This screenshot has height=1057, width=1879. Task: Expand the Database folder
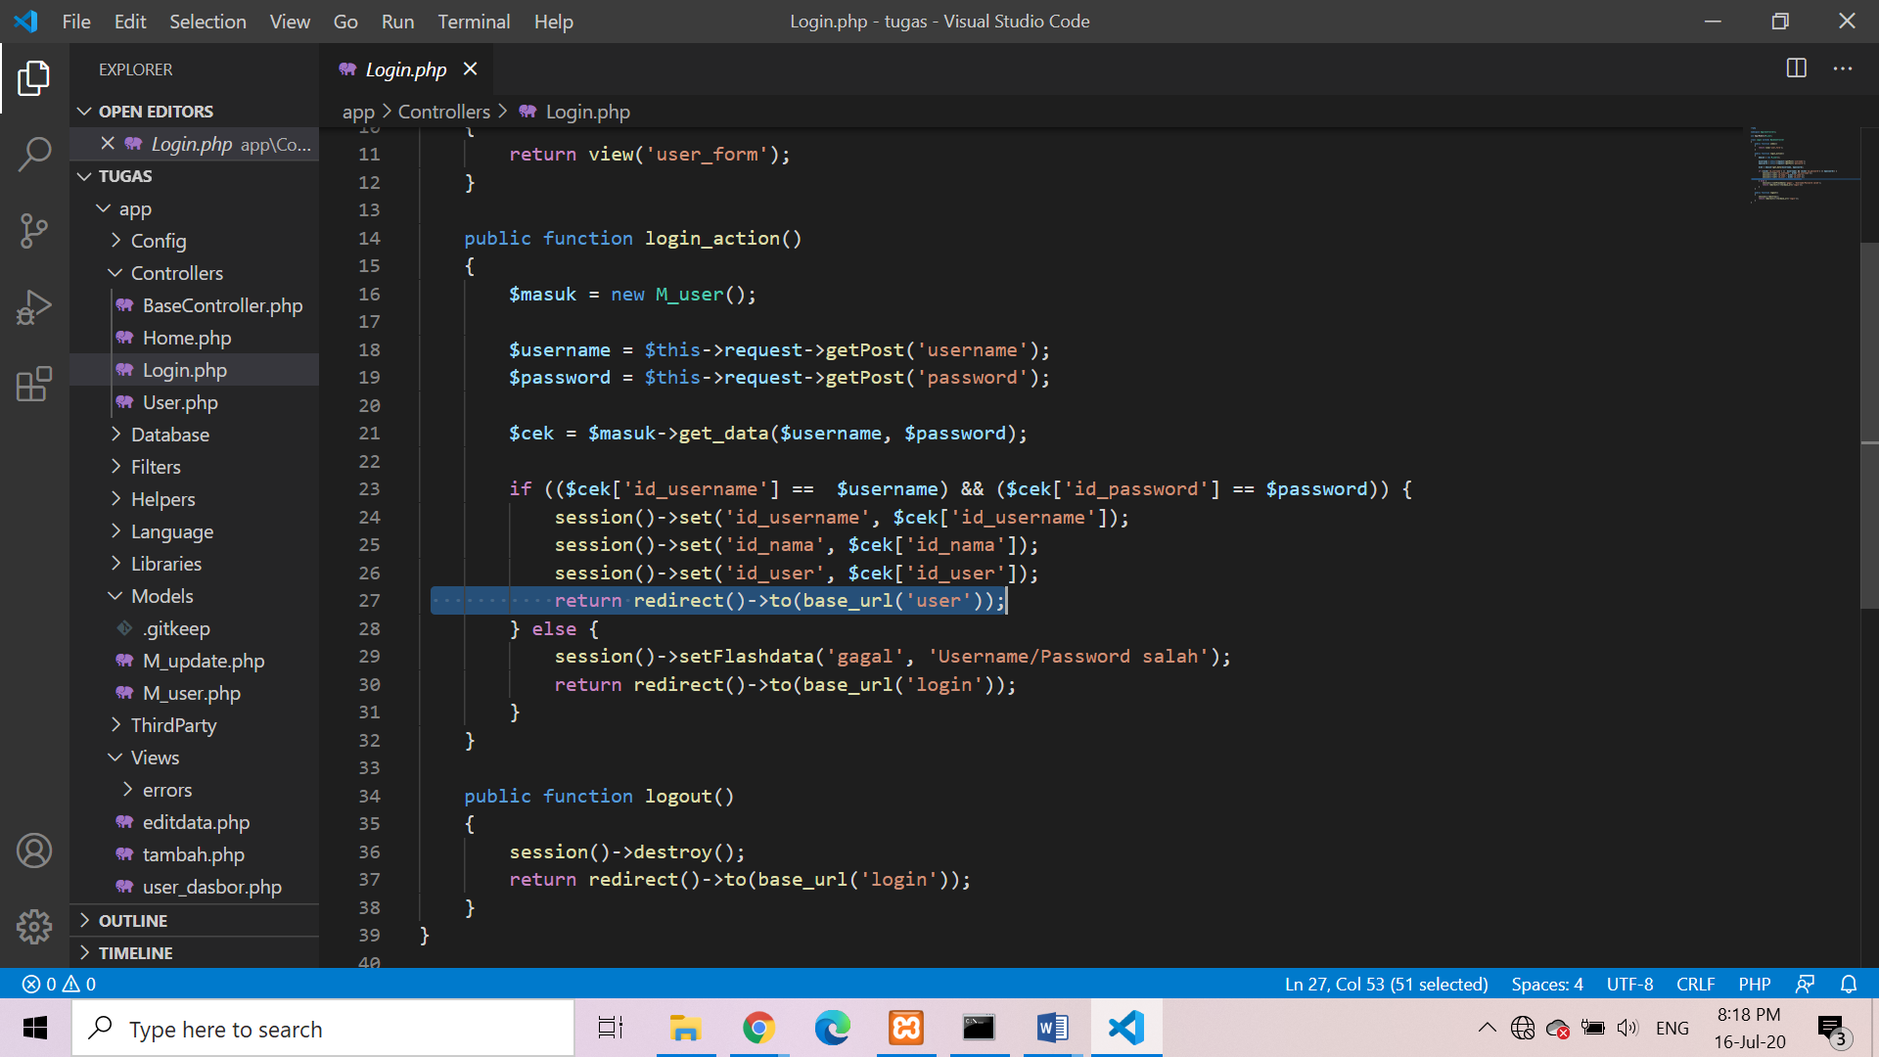tap(169, 435)
